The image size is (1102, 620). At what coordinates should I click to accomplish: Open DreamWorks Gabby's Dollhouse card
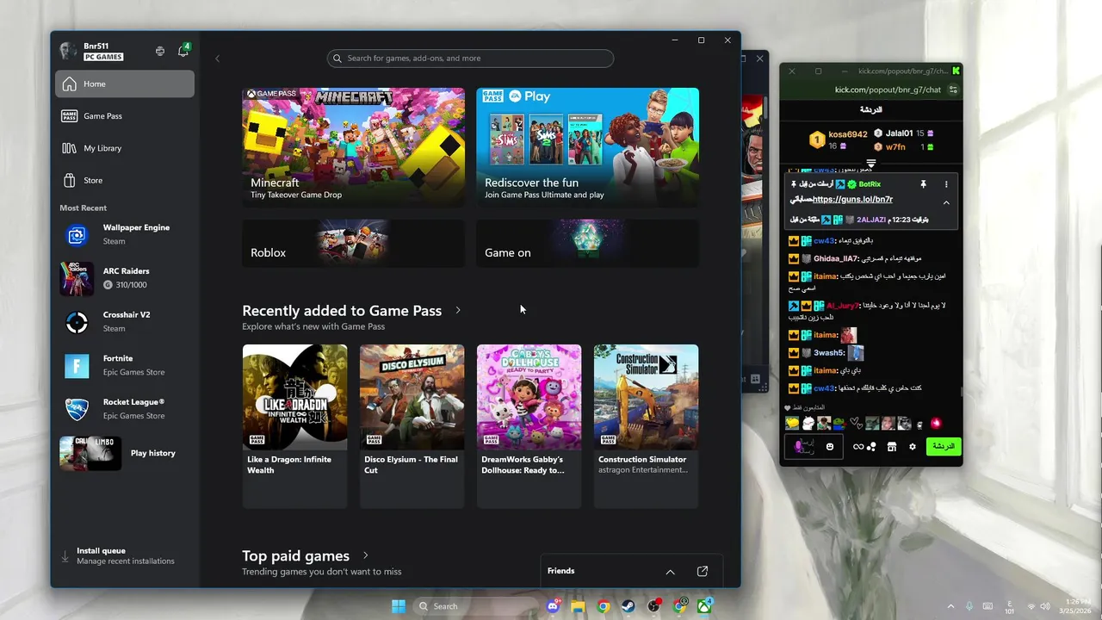[529, 426]
